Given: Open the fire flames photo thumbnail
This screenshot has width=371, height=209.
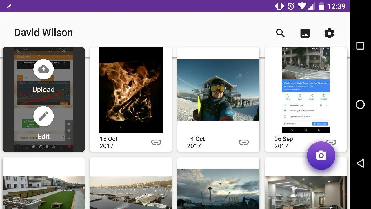Looking at the screenshot, I should pos(131,90).
